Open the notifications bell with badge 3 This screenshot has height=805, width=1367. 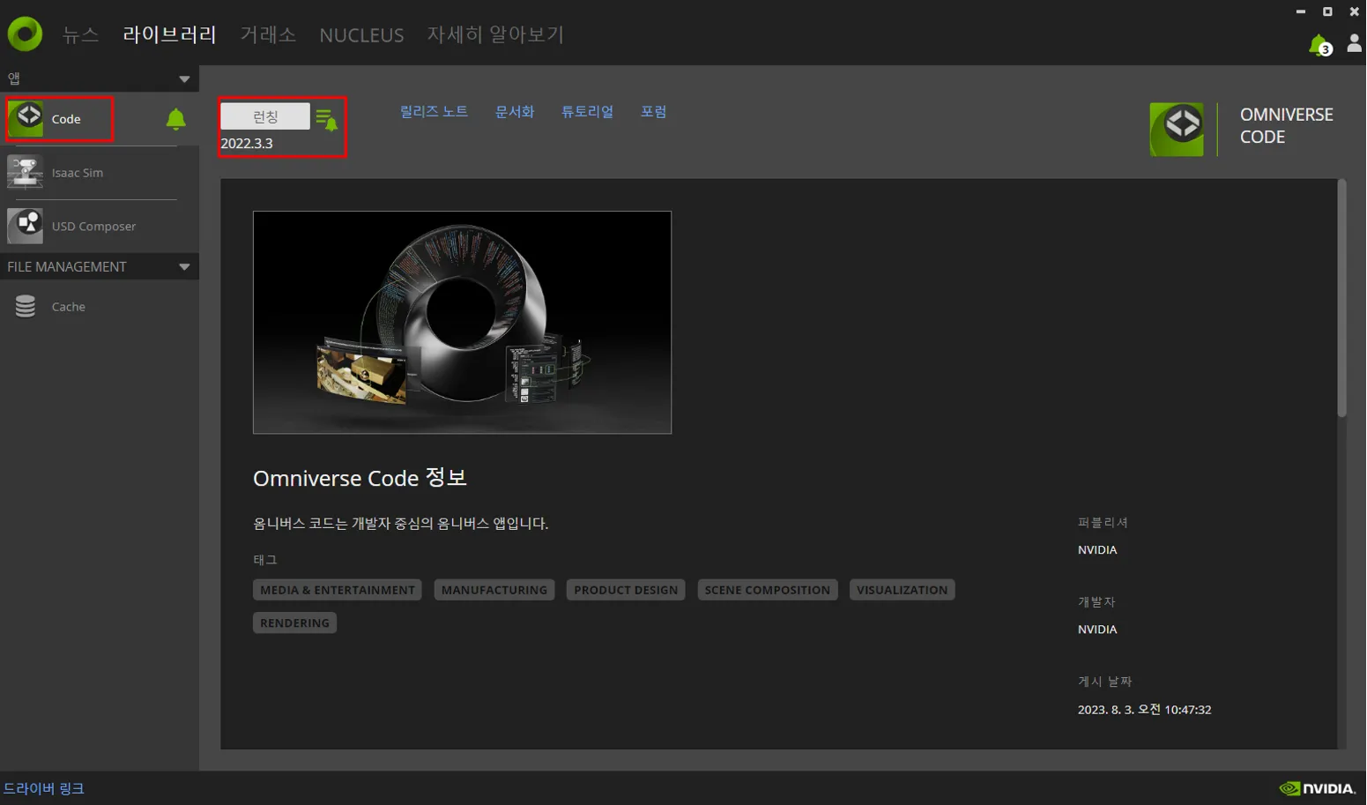(1319, 45)
